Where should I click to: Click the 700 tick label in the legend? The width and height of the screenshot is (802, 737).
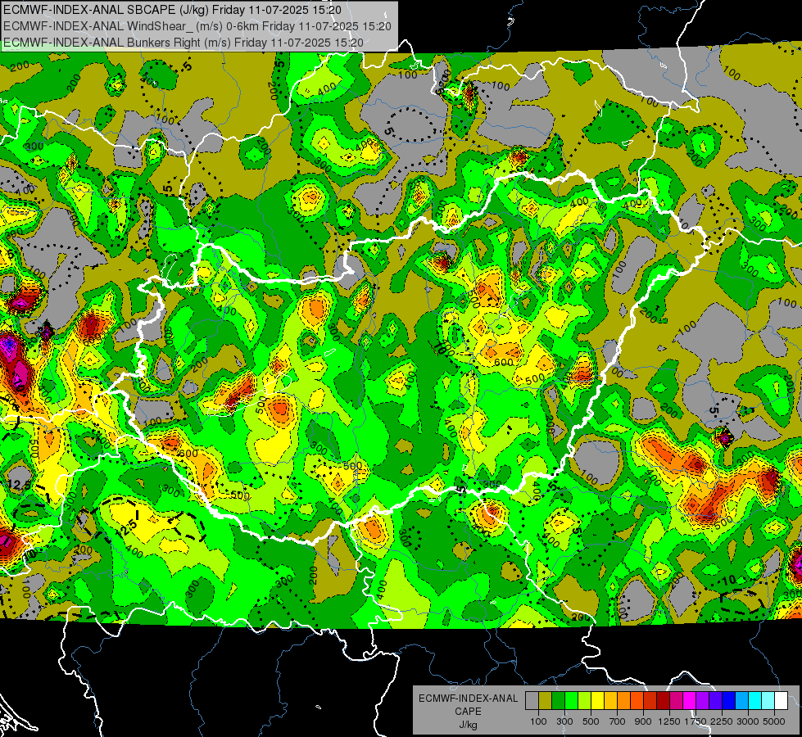tap(618, 721)
